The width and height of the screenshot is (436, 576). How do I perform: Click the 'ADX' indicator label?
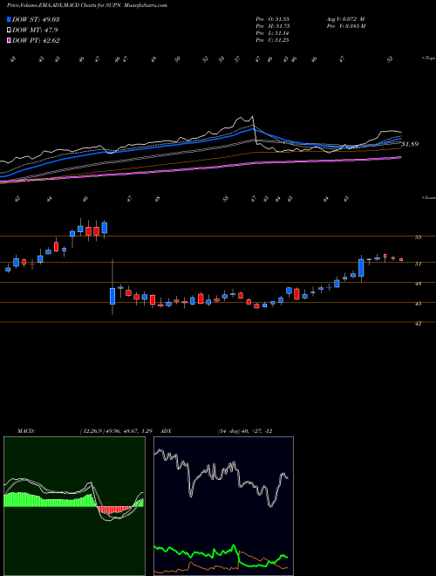166,431
